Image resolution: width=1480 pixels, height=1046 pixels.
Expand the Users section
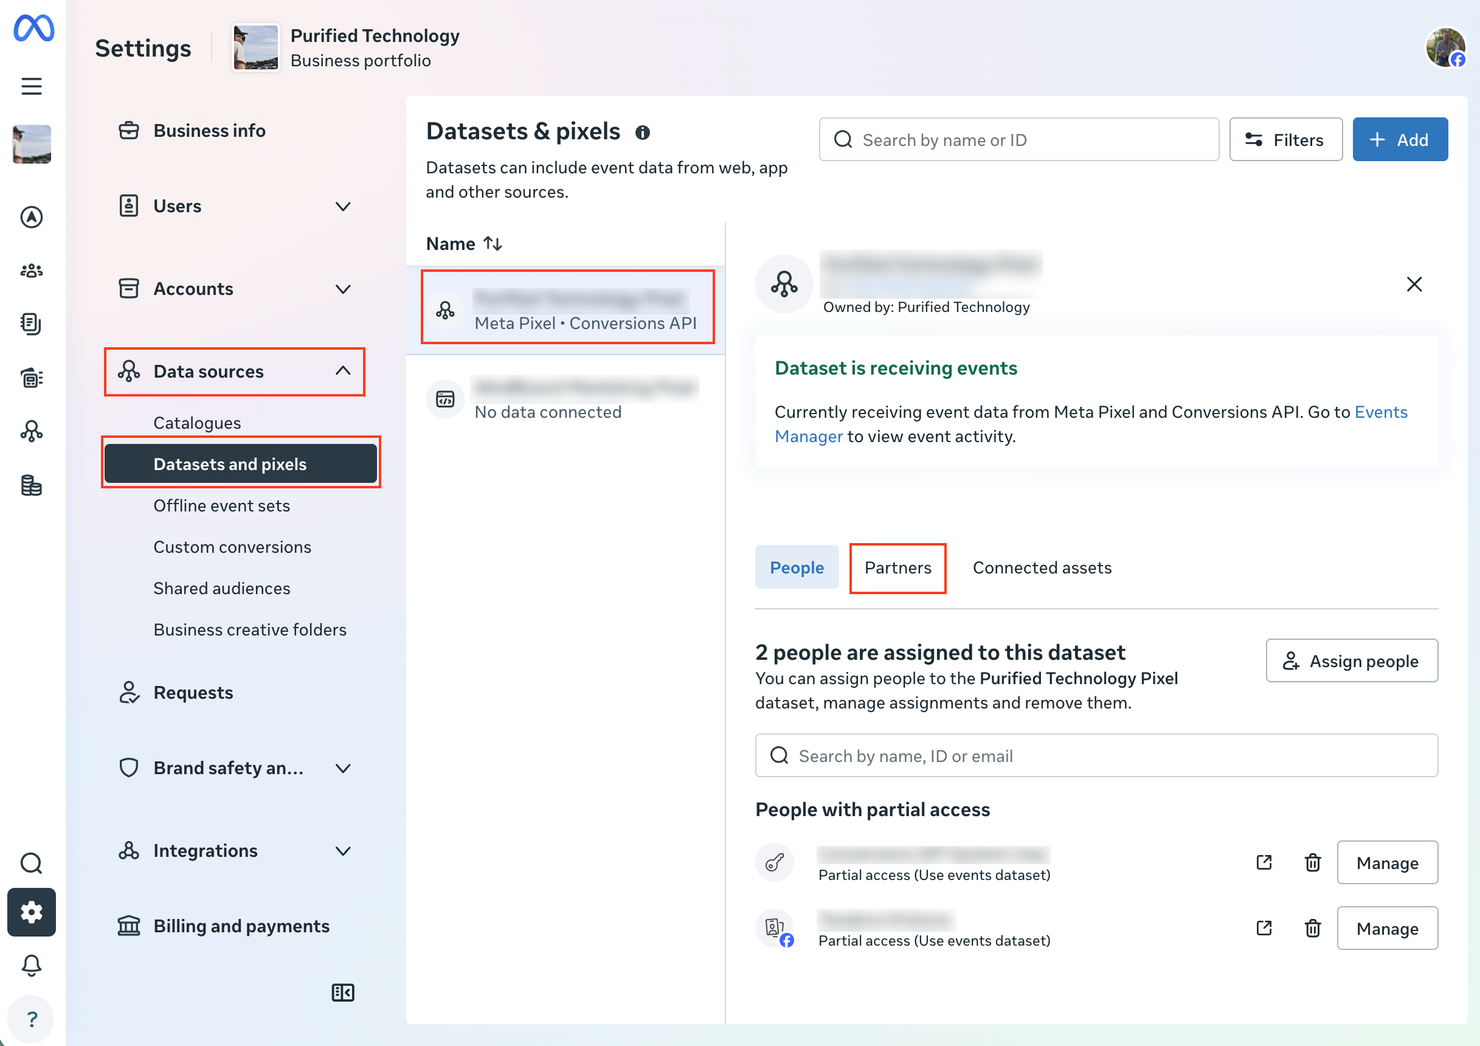tap(235, 206)
